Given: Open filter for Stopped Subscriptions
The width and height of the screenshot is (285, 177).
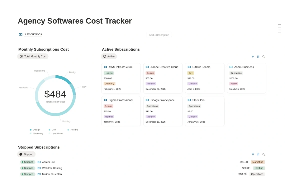Looking at the screenshot, I should coord(253,154).
